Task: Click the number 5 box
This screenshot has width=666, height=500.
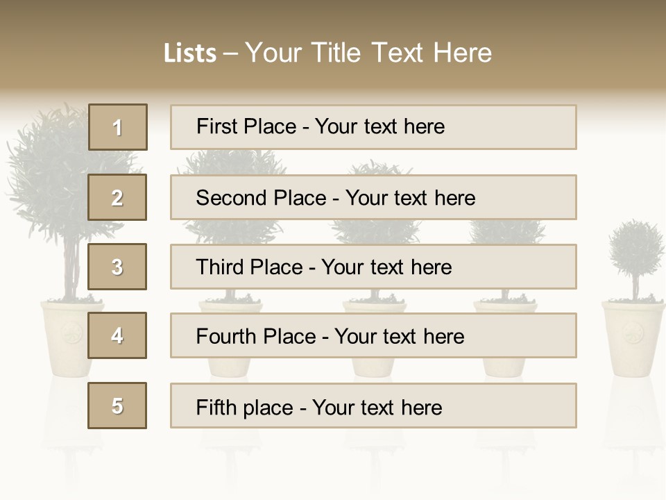Action: click(x=118, y=406)
